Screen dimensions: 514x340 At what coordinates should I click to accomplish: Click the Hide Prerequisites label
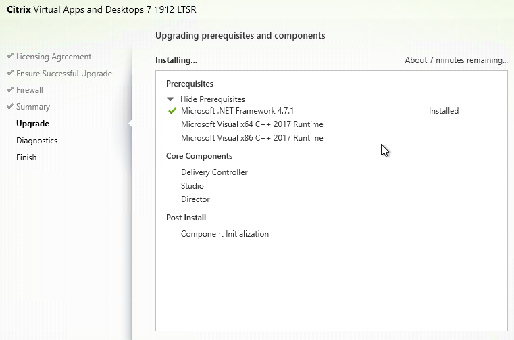212,99
